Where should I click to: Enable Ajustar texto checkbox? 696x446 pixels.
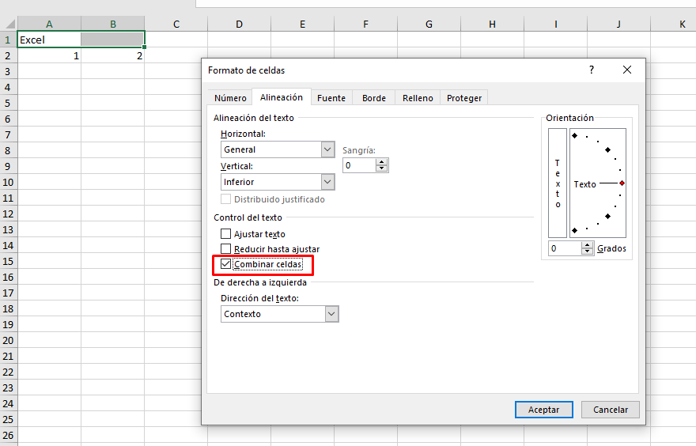225,234
